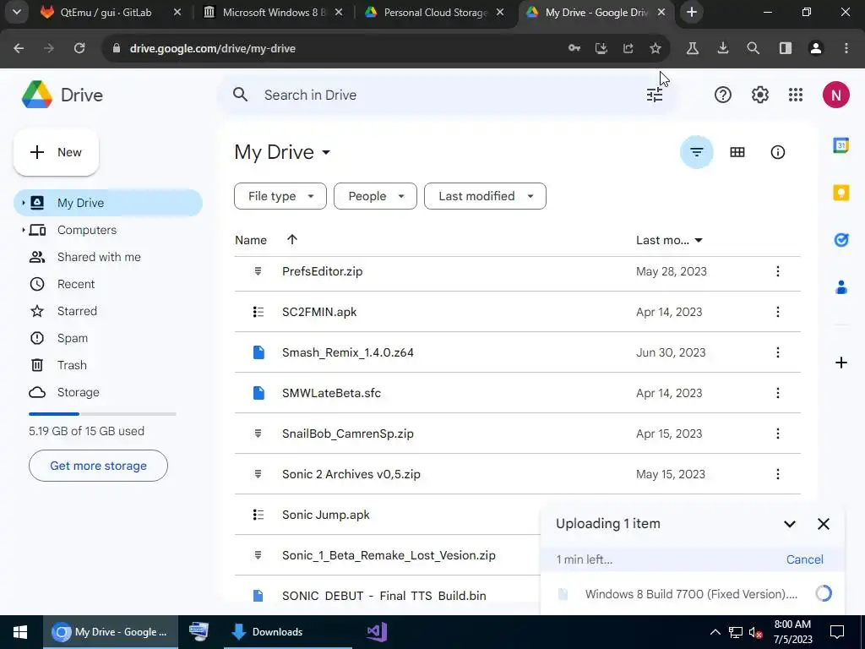This screenshot has height=649, width=865.
Task: Reverse sort direction arrow next to Name
Action: point(291,239)
